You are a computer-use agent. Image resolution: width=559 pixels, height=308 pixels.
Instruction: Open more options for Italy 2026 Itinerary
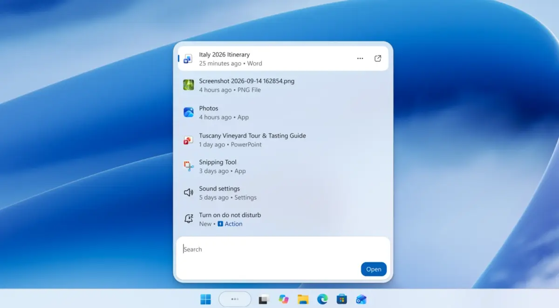point(360,59)
